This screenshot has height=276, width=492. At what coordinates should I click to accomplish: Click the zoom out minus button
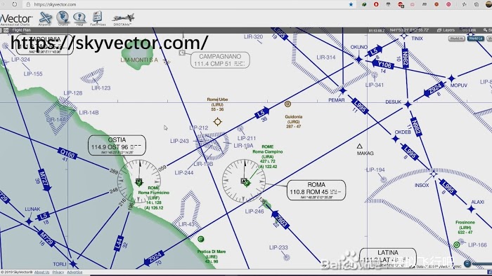coord(467,263)
